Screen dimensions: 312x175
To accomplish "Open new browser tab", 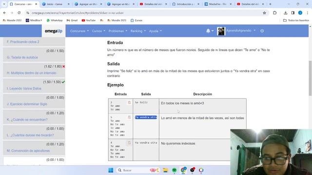I will 270,4.
